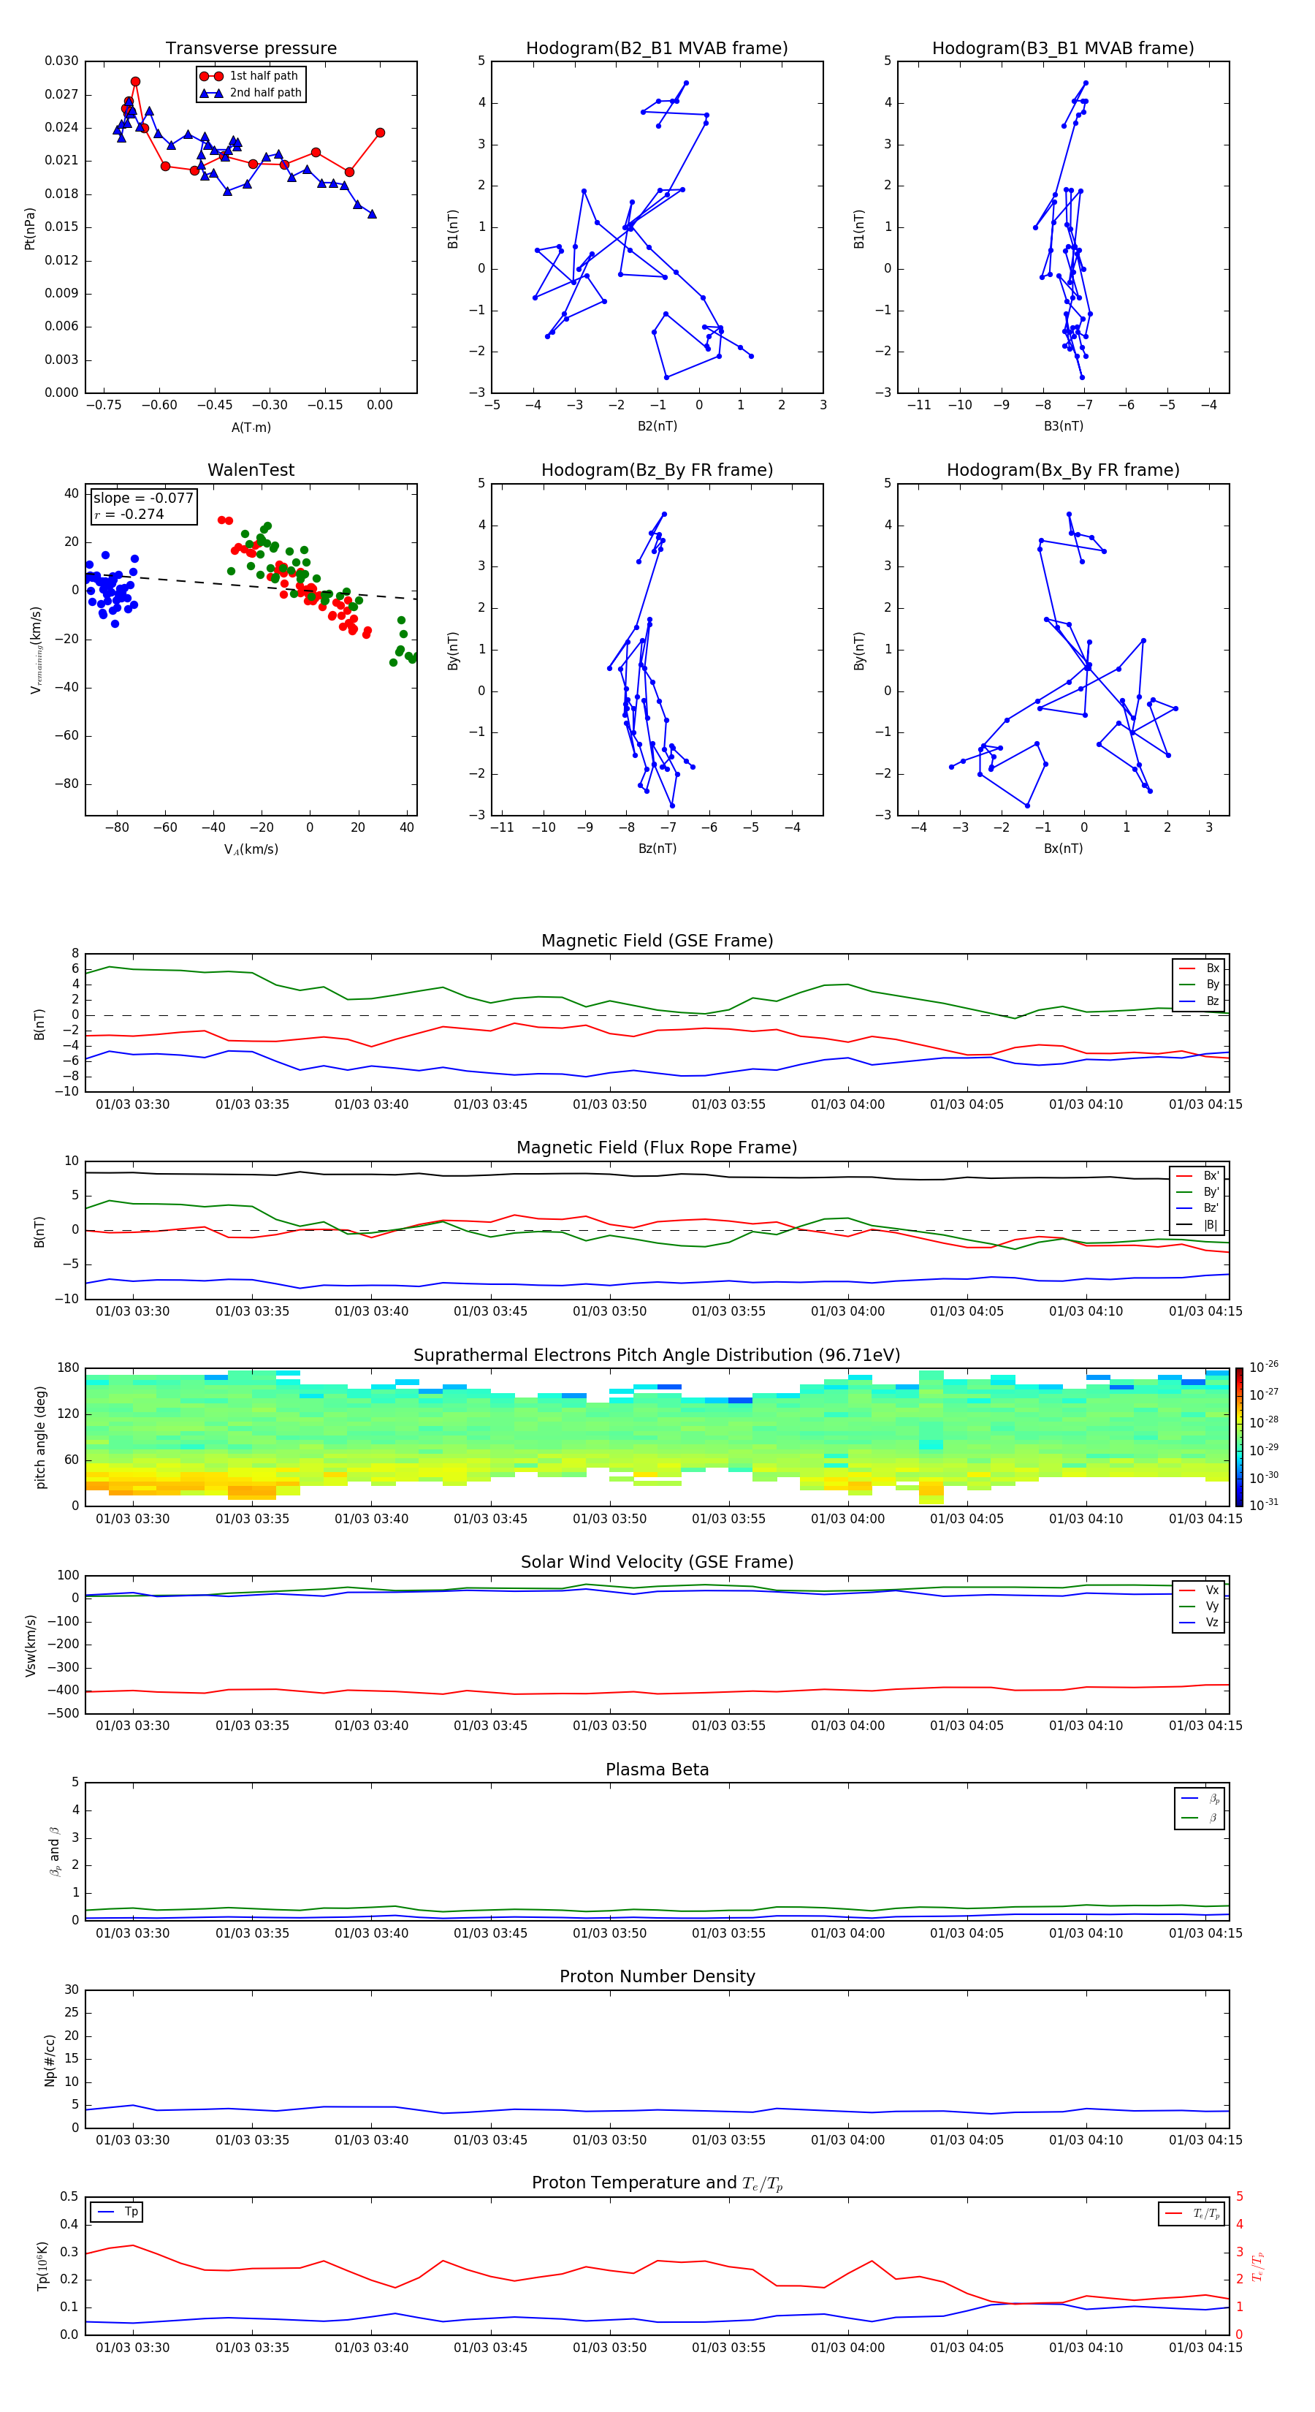Select Bx in the GSE magnetic field legend

[x=1200, y=968]
